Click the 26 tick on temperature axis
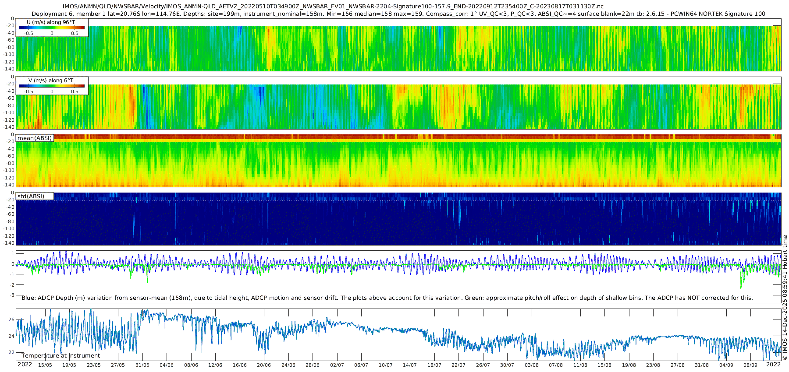This screenshot has width=789, height=372. point(12,319)
